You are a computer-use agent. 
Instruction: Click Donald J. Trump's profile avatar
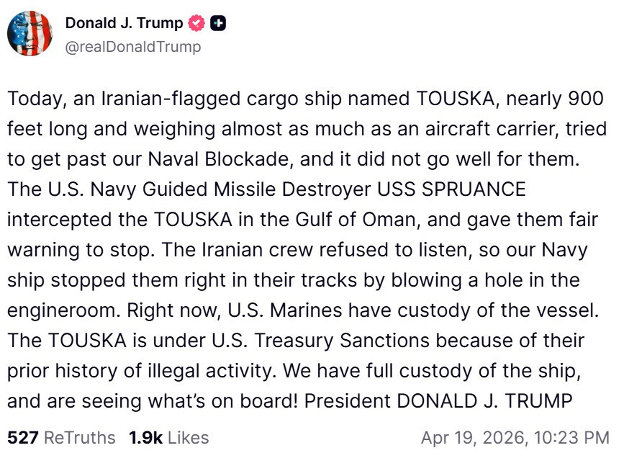click(30, 33)
